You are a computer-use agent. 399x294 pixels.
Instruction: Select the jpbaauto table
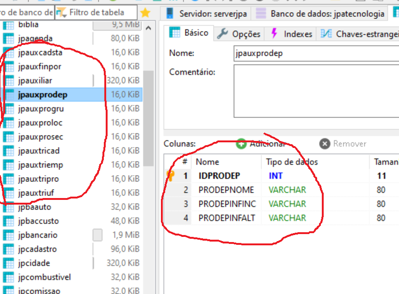pyautogui.click(x=35, y=207)
